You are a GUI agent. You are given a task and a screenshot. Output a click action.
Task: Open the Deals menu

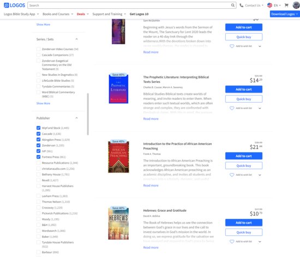[x=83, y=14]
